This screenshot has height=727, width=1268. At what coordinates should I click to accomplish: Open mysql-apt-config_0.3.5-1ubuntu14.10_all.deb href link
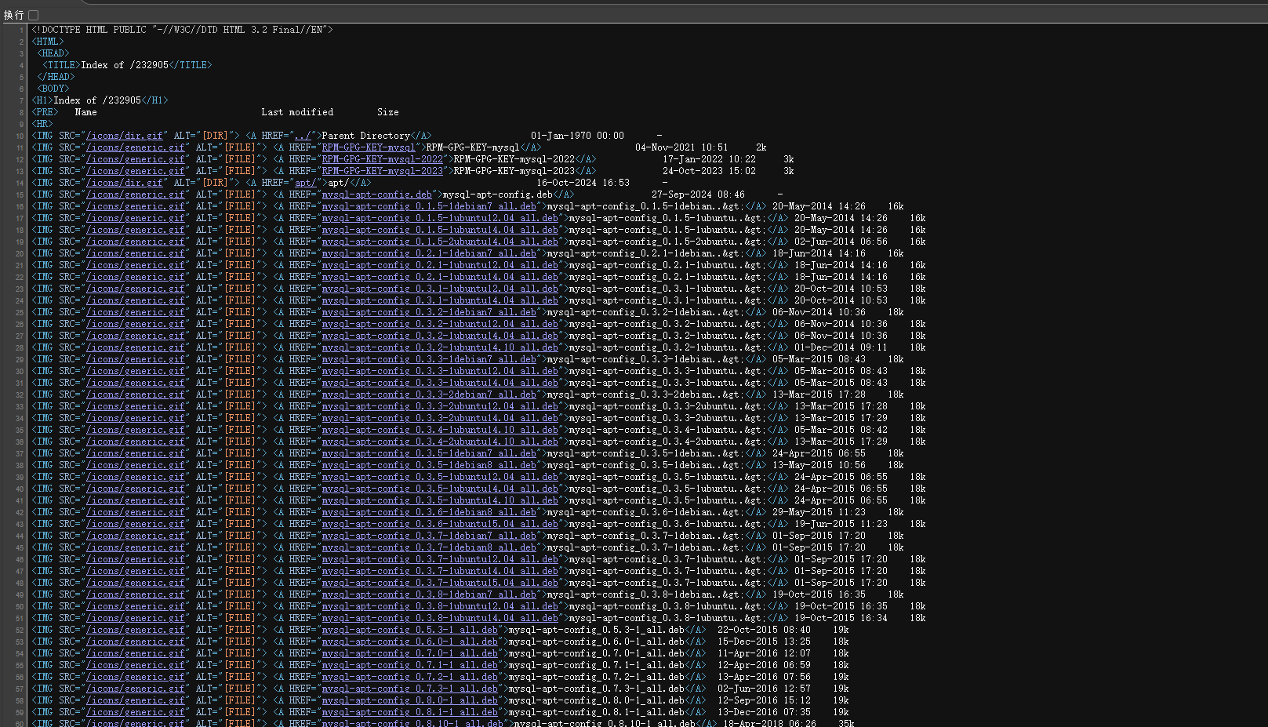pos(440,500)
